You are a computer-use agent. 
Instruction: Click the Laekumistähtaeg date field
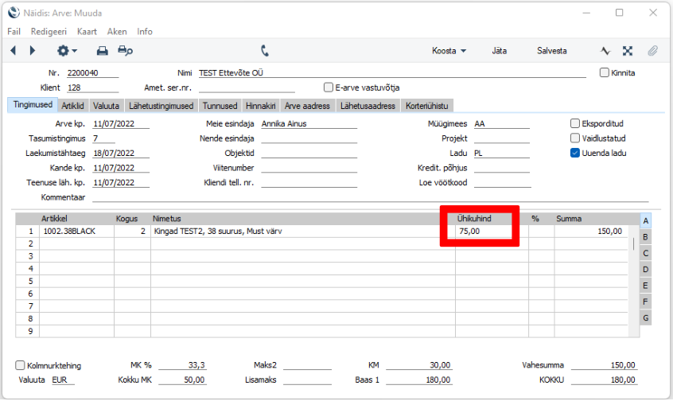[x=121, y=153]
